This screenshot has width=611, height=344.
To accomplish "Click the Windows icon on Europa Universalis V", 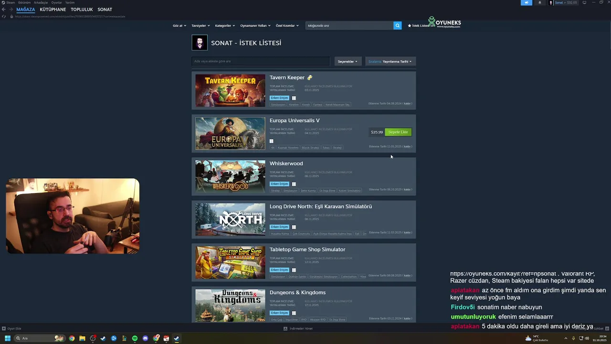I will pos(271,141).
